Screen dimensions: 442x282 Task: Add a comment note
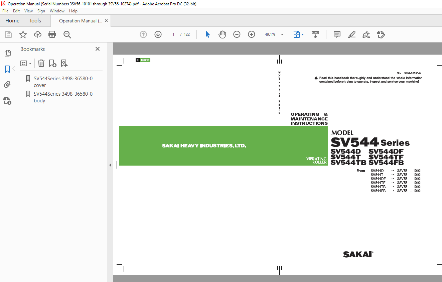[337, 34]
